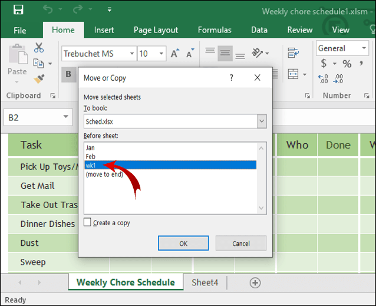Click Decrease Font Size icon
This screenshot has width=376, height=306.
point(190,53)
